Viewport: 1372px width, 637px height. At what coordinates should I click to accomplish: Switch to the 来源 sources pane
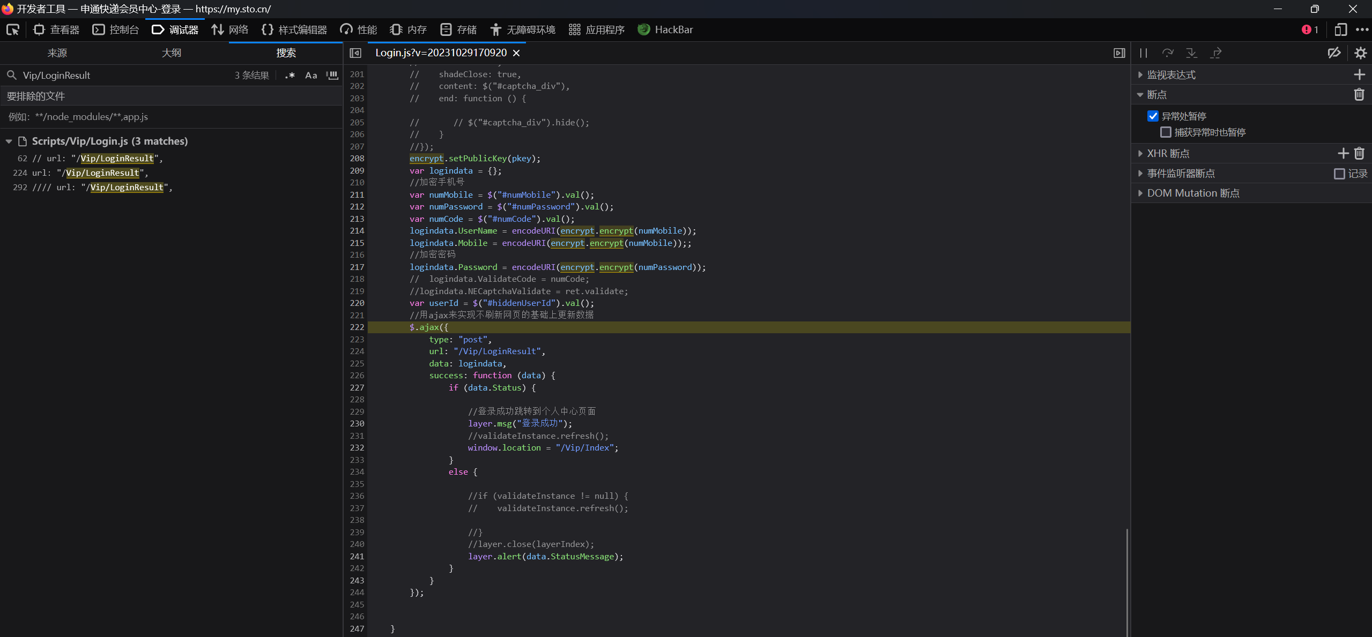coord(57,53)
